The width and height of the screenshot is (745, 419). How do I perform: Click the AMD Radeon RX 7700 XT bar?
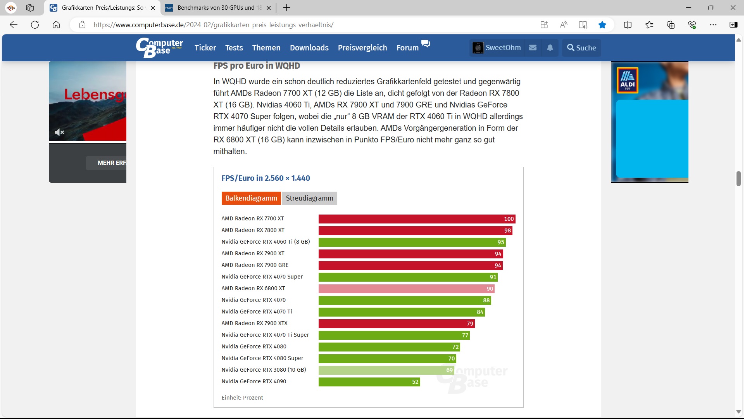pyautogui.click(x=417, y=219)
